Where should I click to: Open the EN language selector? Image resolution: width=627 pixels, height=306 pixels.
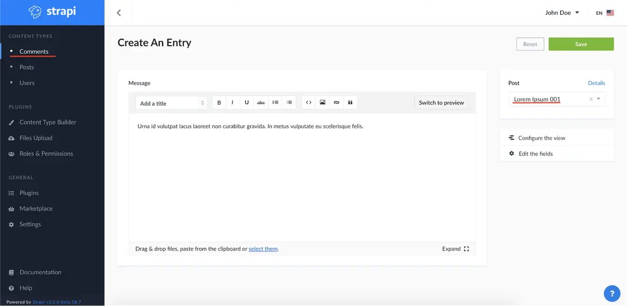coord(604,12)
